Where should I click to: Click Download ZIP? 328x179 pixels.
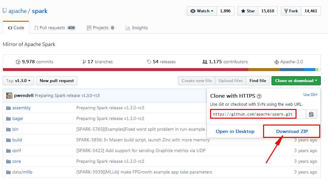pos(292,131)
